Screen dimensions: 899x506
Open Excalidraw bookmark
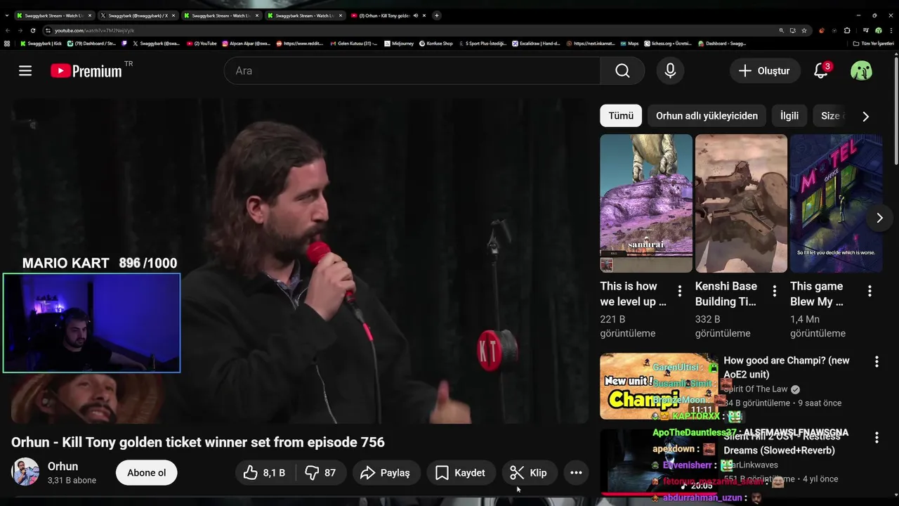[x=536, y=44]
